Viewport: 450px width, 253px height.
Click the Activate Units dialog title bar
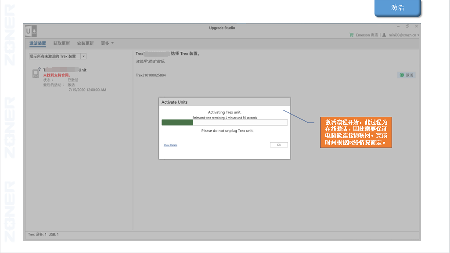(224, 102)
